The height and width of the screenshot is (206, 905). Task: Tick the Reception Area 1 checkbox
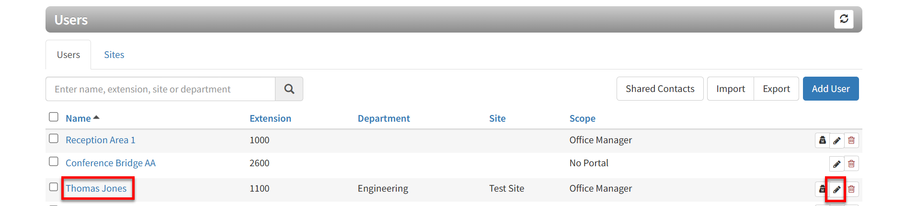(x=54, y=138)
